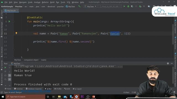The height and width of the screenshot is (99, 177).
Task: Click the editor vertical scrollbar
Action: [x=173, y=34]
